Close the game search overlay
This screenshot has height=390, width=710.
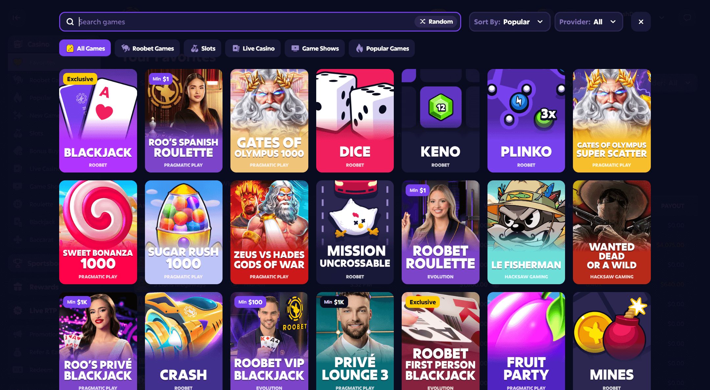641,22
